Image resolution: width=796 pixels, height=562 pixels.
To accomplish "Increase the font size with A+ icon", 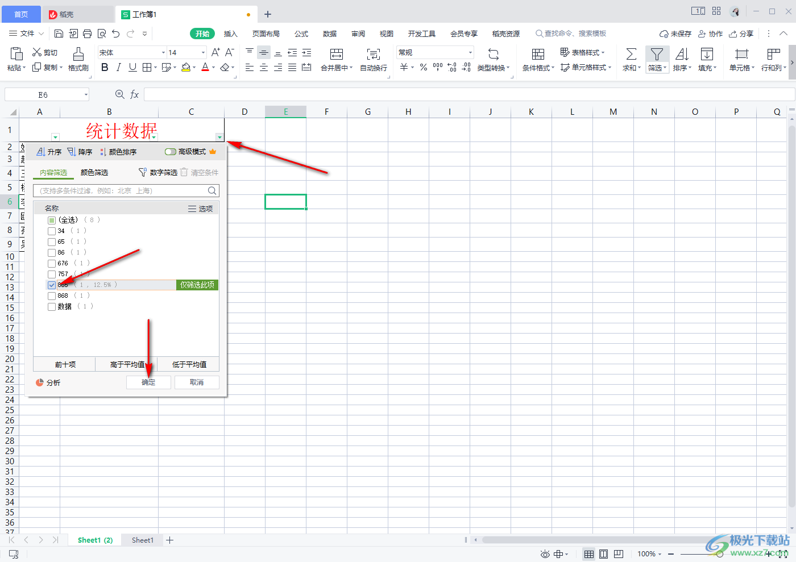I will (215, 52).
